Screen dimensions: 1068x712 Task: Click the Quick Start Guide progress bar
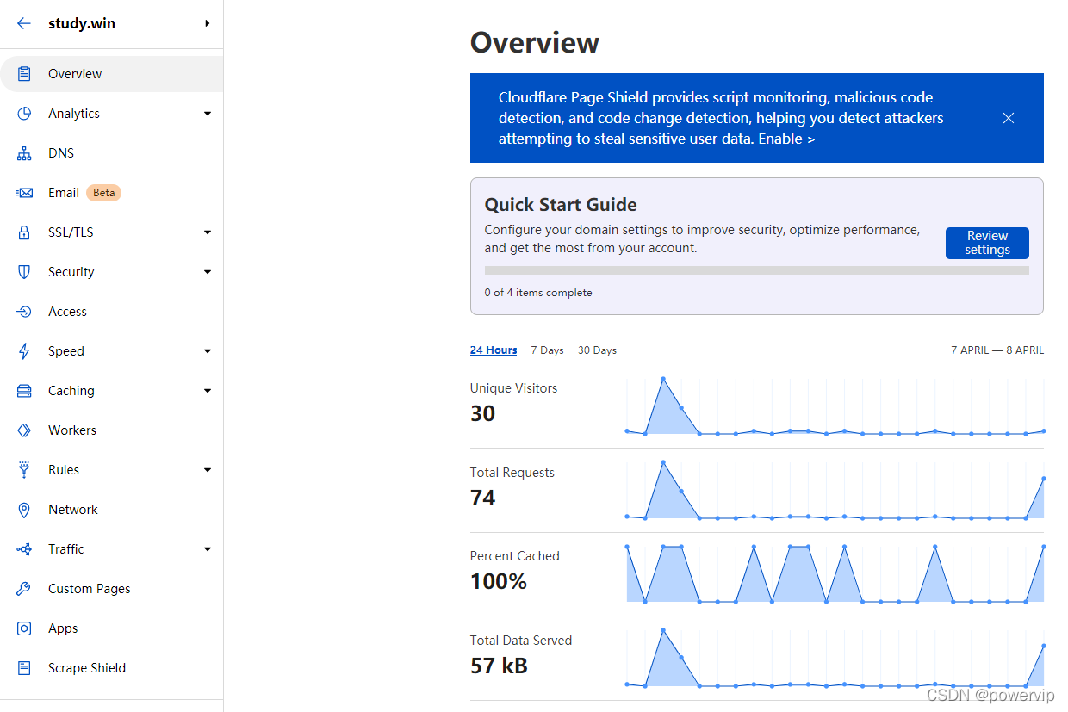[x=756, y=270]
